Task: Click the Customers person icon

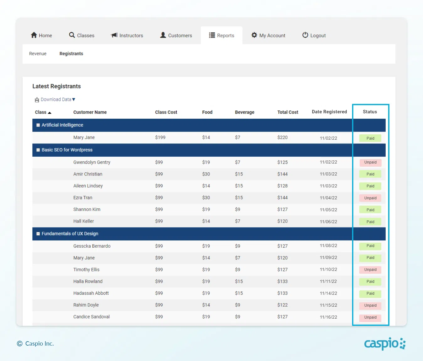Action: (163, 35)
